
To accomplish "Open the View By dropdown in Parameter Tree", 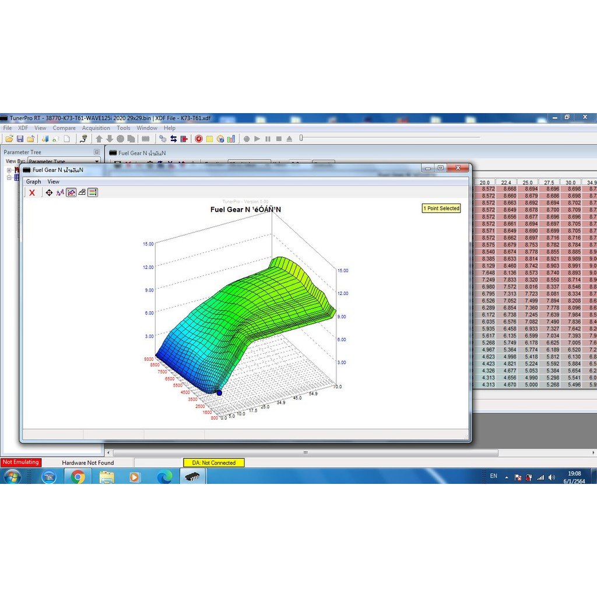I will click(x=97, y=161).
